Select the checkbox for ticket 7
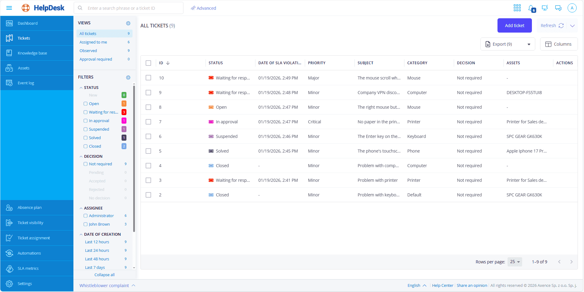584x292 pixels. pos(148,122)
